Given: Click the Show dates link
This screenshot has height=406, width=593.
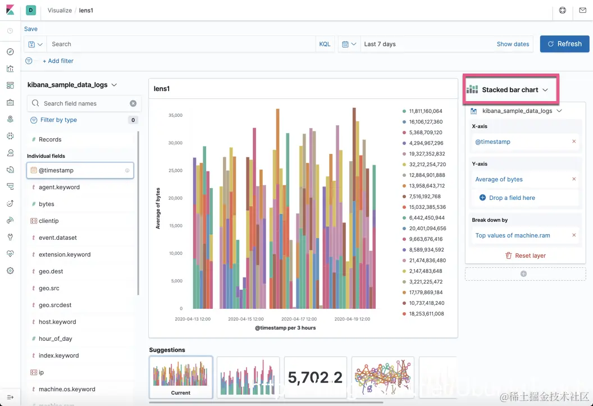Looking at the screenshot, I should [x=513, y=44].
